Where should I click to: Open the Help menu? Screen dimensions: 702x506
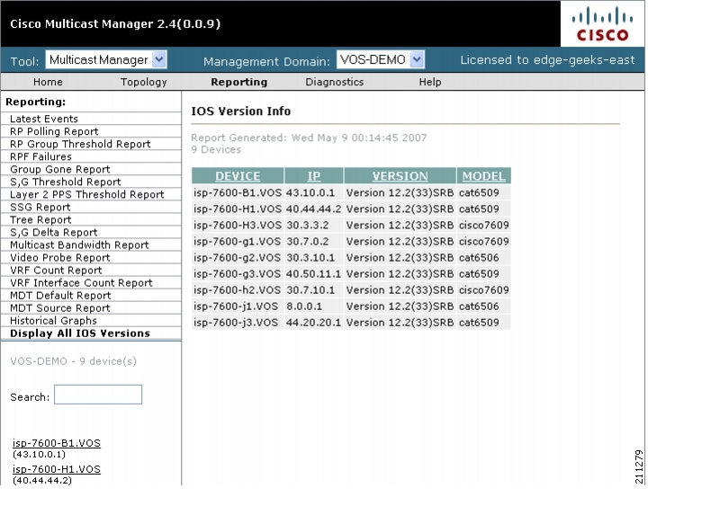point(430,82)
